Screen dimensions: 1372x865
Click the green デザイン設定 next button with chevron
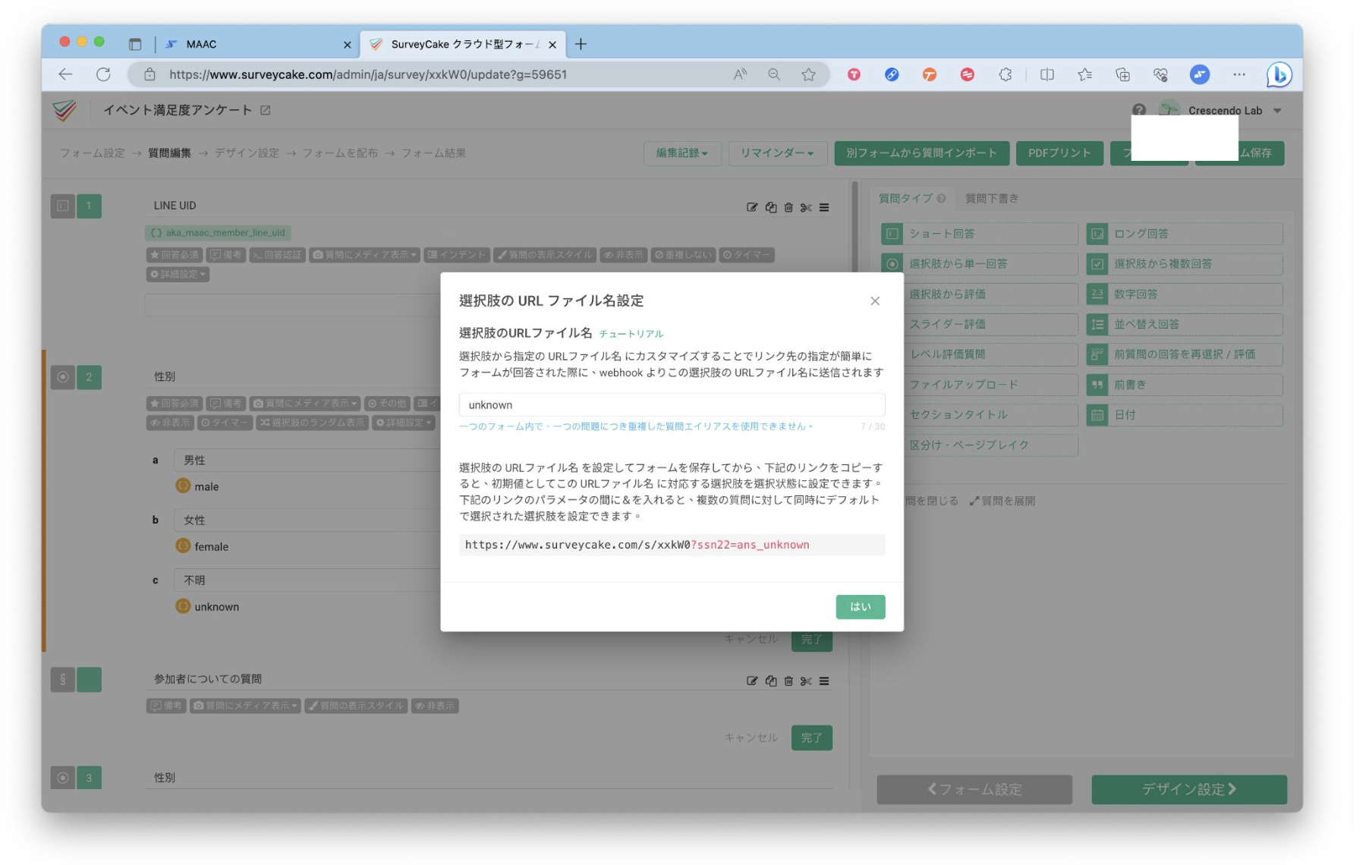(1189, 789)
